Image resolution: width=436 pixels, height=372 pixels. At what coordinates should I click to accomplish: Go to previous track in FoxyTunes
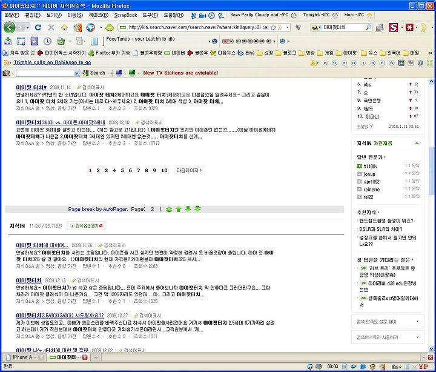point(239,41)
